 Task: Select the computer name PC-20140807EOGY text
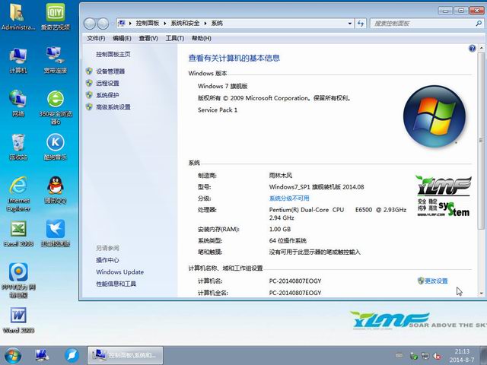click(x=295, y=281)
